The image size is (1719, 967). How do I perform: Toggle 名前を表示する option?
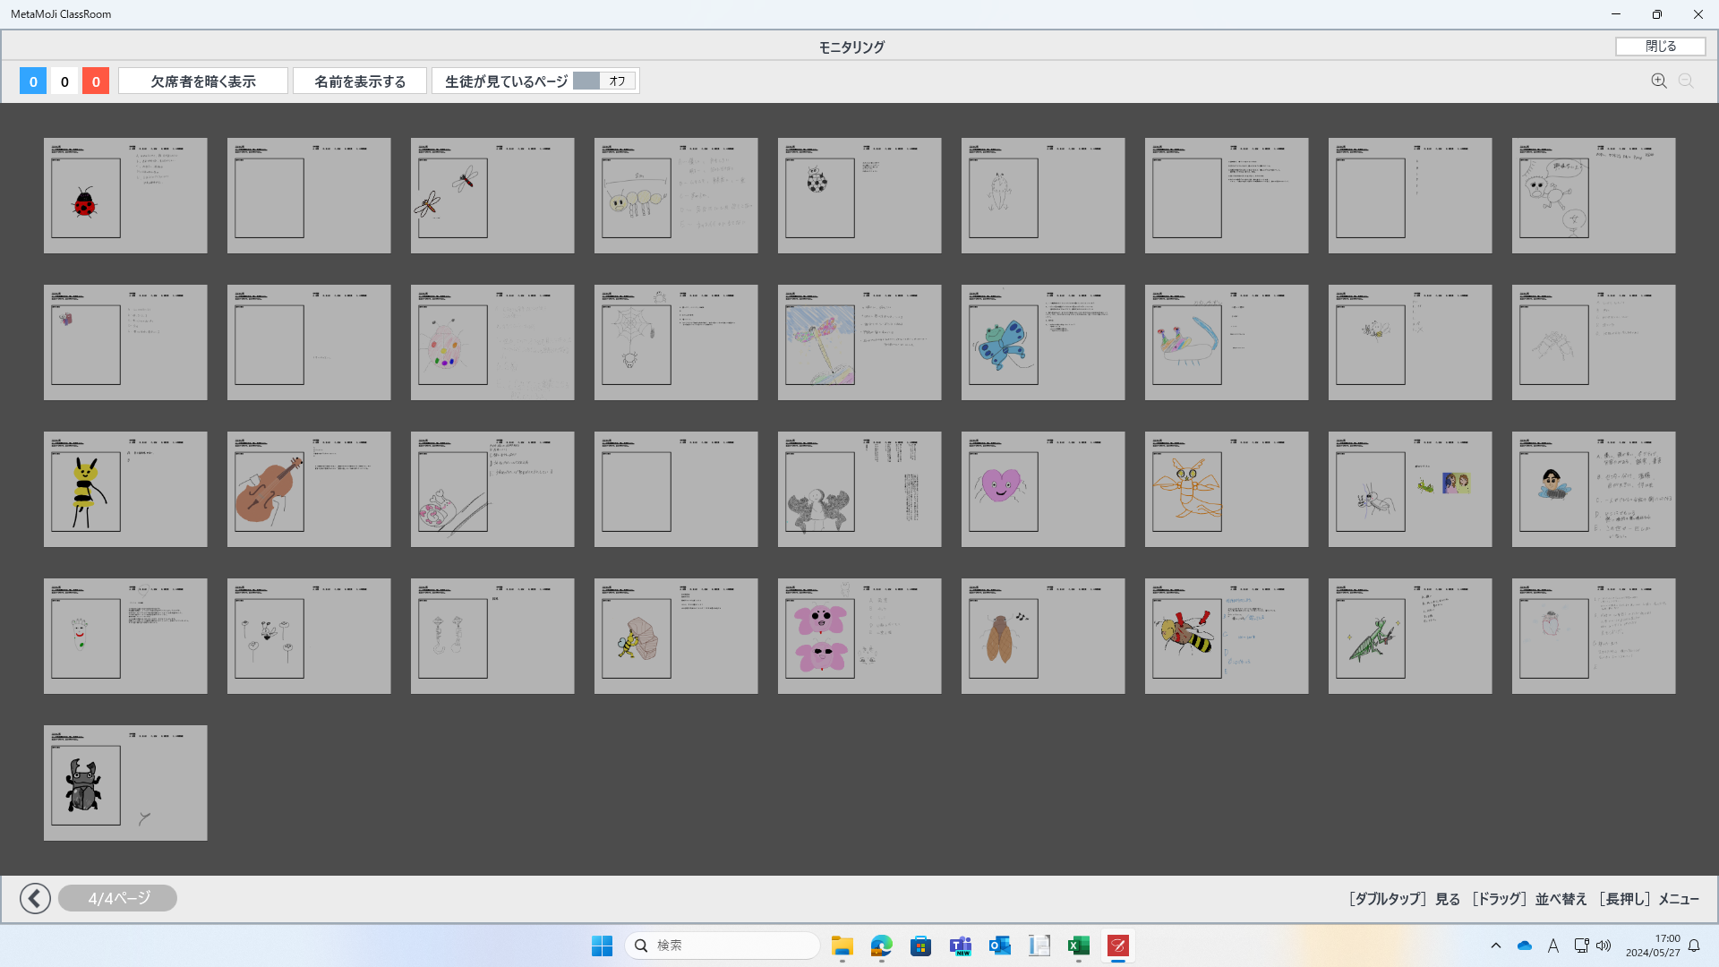coord(360,81)
